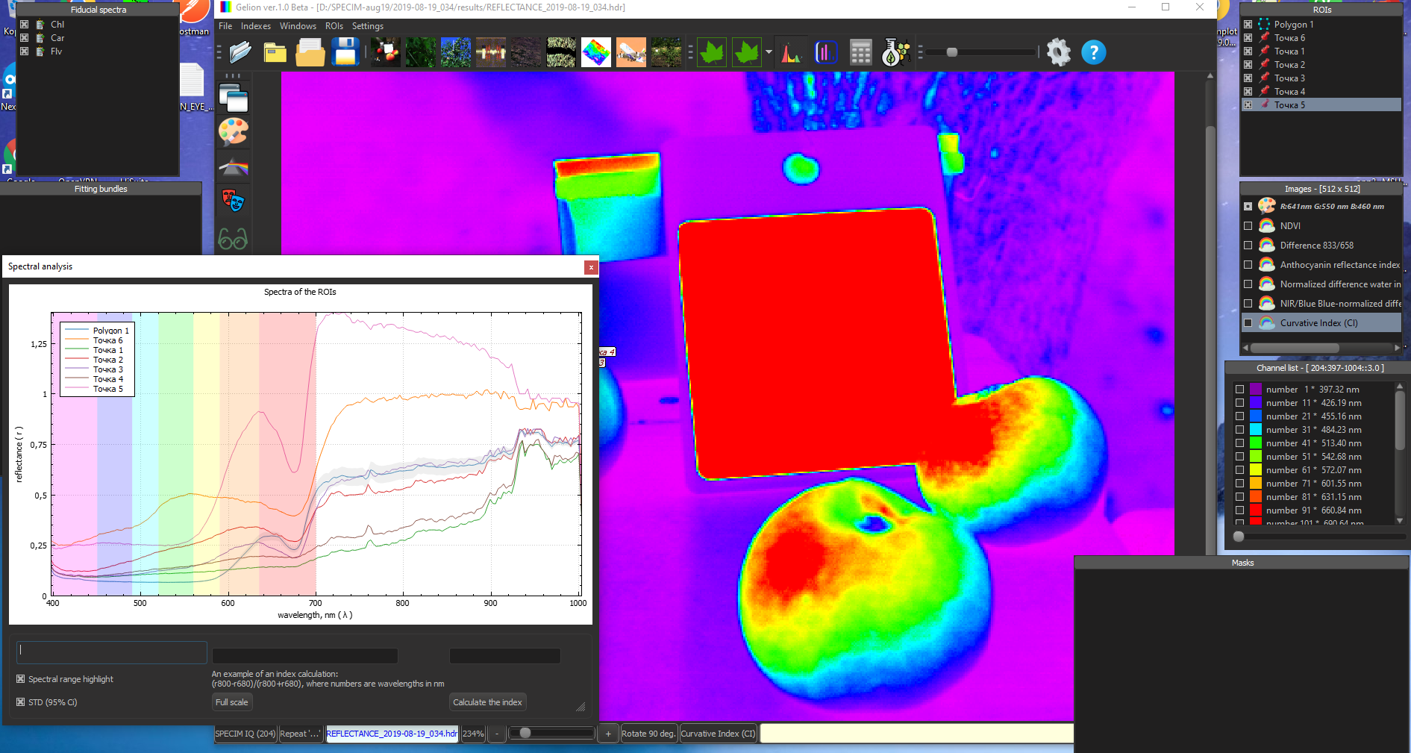This screenshot has width=1411, height=753.
Task: Open the spectrum histogram peaks icon
Action: coord(791,52)
